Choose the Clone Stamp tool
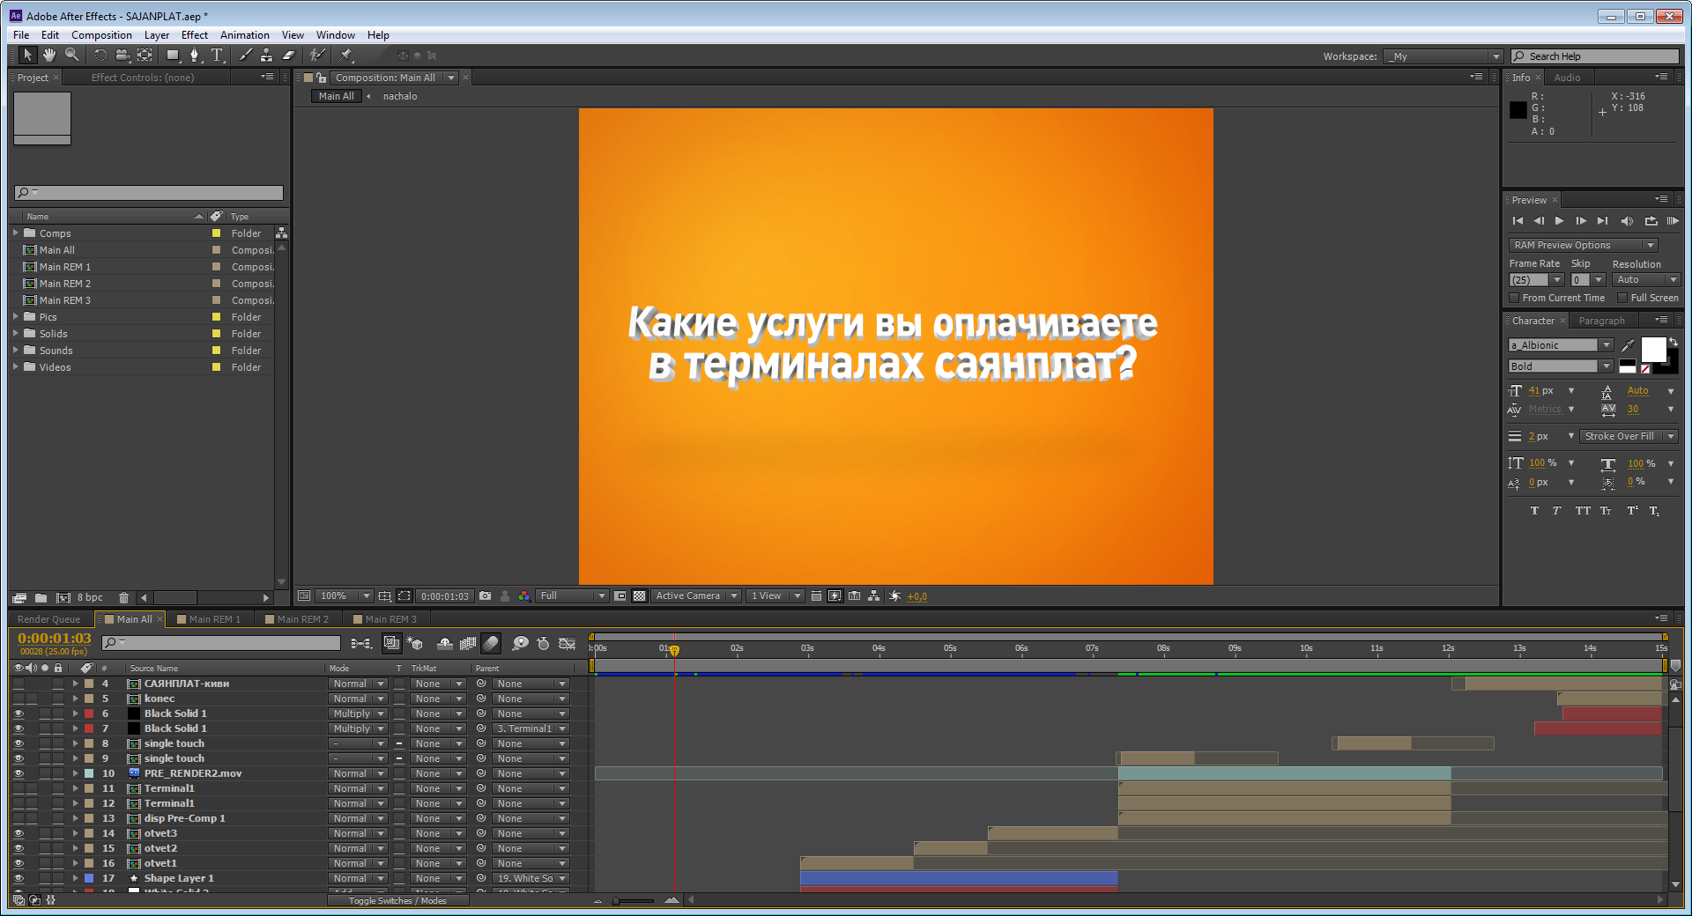Screen dimensions: 1692x916 point(266,55)
